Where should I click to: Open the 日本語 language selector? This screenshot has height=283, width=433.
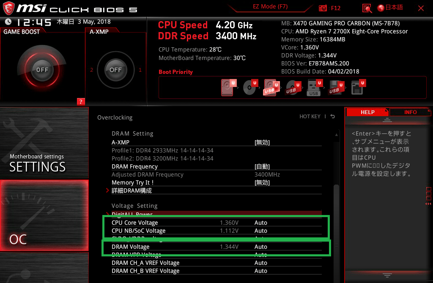(x=390, y=8)
